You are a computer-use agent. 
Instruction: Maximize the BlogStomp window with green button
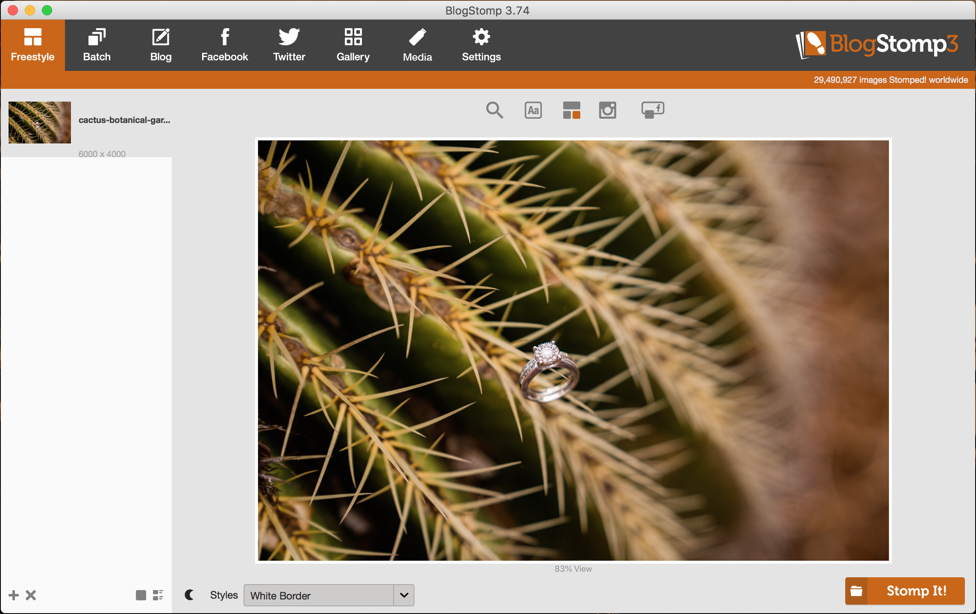tap(47, 10)
